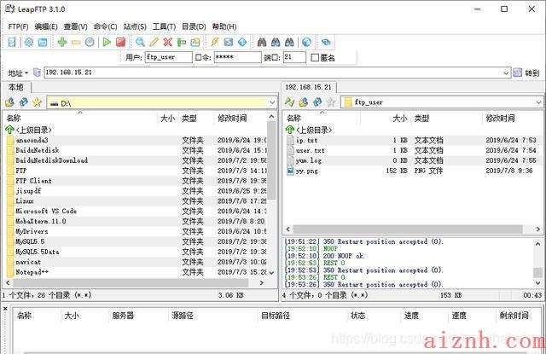Click the address field 192.168.15.21

coord(276,73)
